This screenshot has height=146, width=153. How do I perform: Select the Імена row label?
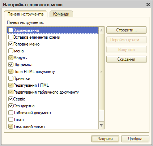(x=18, y=51)
